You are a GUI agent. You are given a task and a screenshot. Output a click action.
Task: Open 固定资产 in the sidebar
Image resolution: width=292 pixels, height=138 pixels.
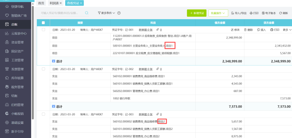[16, 51]
